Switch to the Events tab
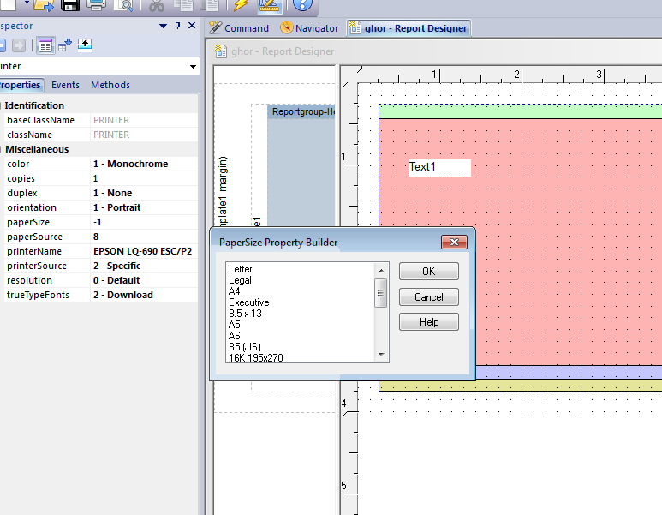The width and height of the screenshot is (662, 515). coord(65,85)
